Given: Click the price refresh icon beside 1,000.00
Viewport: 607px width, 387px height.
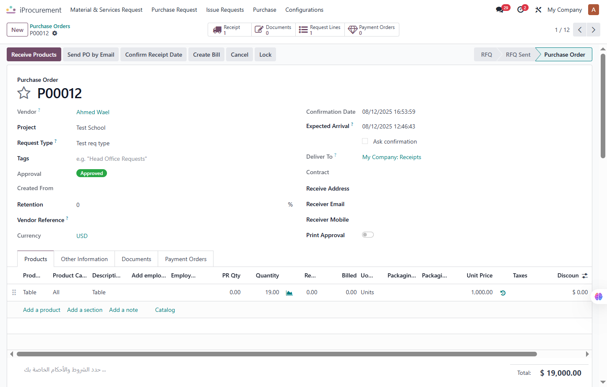Looking at the screenshot, I should point(503,293).
